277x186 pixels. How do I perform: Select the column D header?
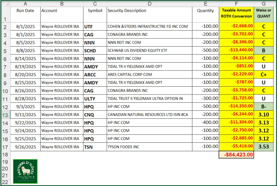coord(149,4)
